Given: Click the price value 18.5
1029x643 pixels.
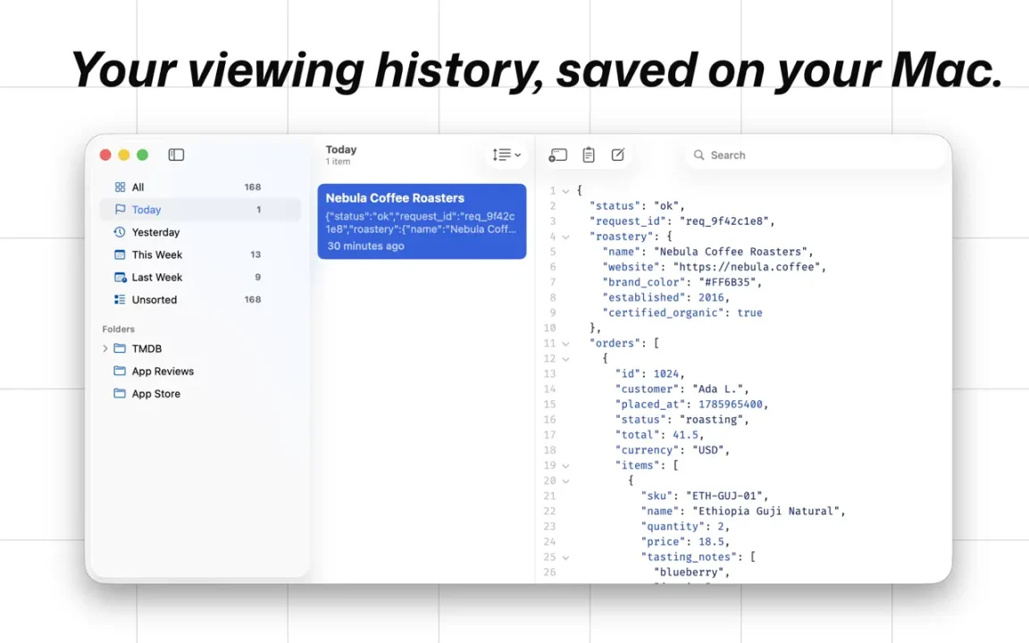Looking at the screenshot, I should tap(711, 542).
